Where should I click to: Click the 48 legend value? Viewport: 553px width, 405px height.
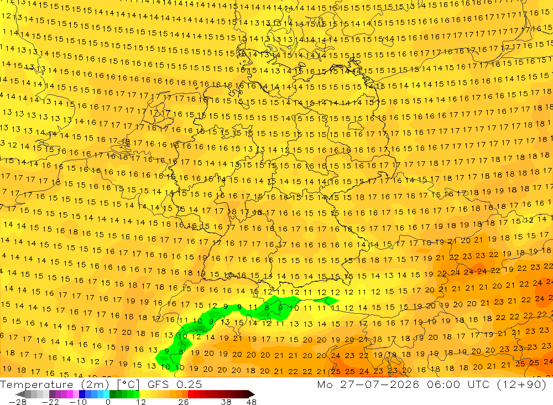(x=251, y=402)
